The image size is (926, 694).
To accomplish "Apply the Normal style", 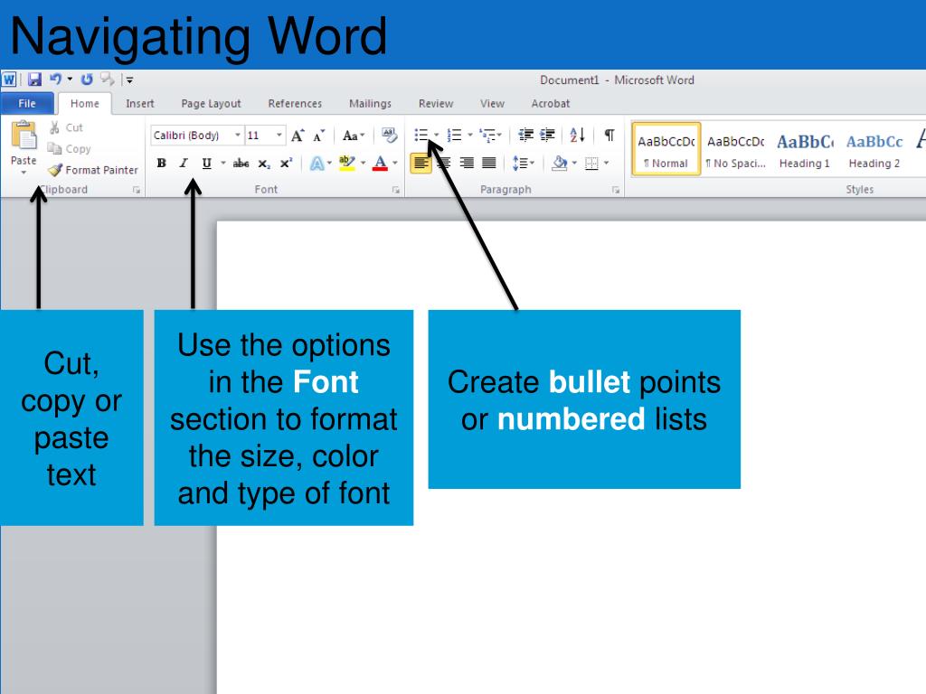I will pos(666,150).
